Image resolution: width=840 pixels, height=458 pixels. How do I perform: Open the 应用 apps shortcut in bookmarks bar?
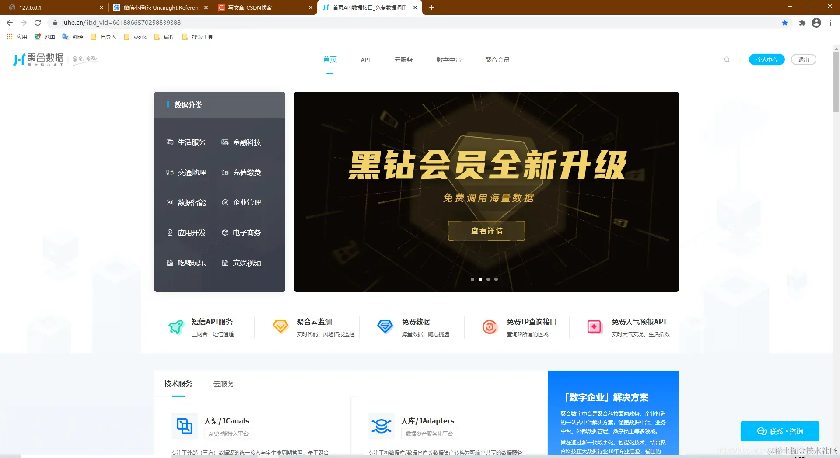pyautogui.click(x=17, y=37)
